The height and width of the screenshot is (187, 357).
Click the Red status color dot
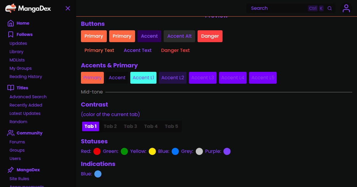pos(97,151)
